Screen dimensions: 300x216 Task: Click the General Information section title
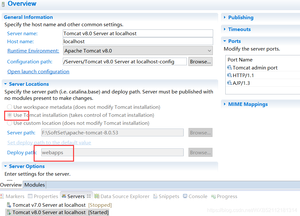tap(28, 17)
